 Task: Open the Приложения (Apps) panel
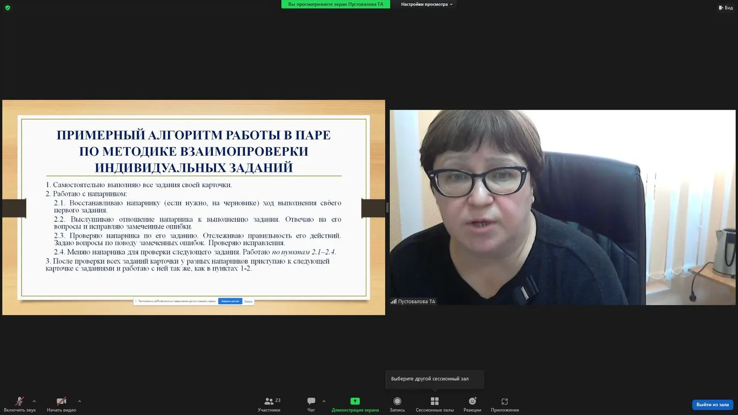(x=504, y=404)
